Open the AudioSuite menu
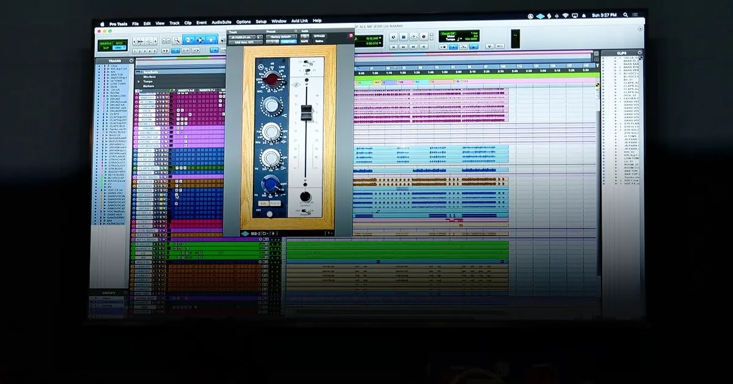Viewport: 733px width, 384px height. point(222,22)
